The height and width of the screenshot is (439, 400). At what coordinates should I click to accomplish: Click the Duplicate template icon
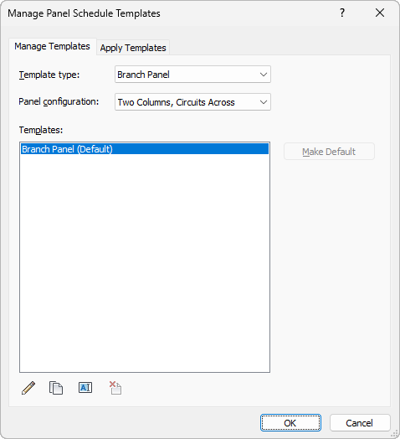[x=56, y=388]
